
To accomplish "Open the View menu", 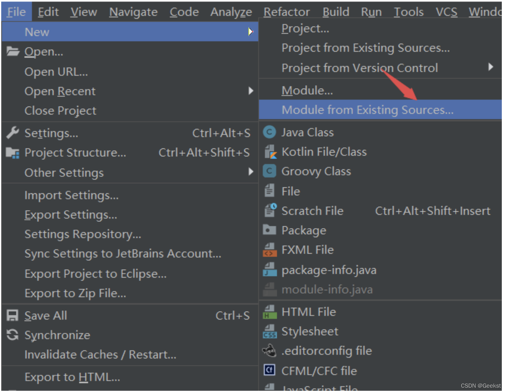I will click(x=84, y=12).
